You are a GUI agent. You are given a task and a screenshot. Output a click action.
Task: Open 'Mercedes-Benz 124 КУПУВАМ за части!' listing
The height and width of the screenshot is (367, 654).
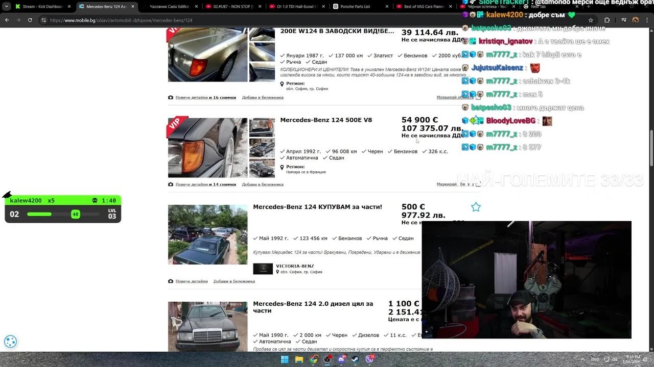coord(317,207)
